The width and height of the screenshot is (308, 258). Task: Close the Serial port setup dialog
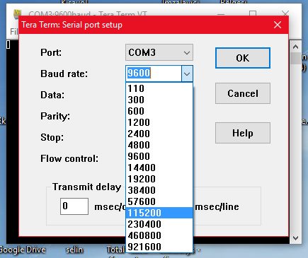[x=278, y=25]
